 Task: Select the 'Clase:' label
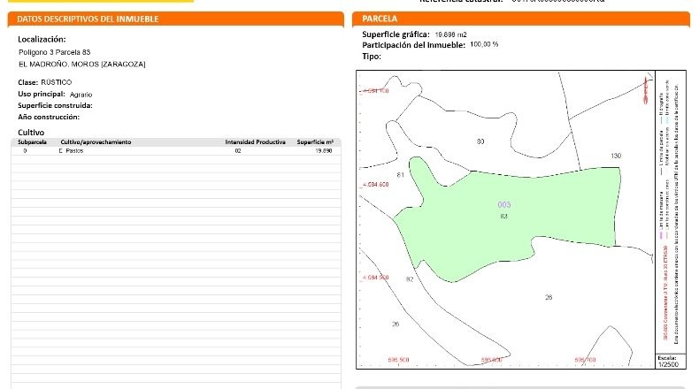coord(27,82)
